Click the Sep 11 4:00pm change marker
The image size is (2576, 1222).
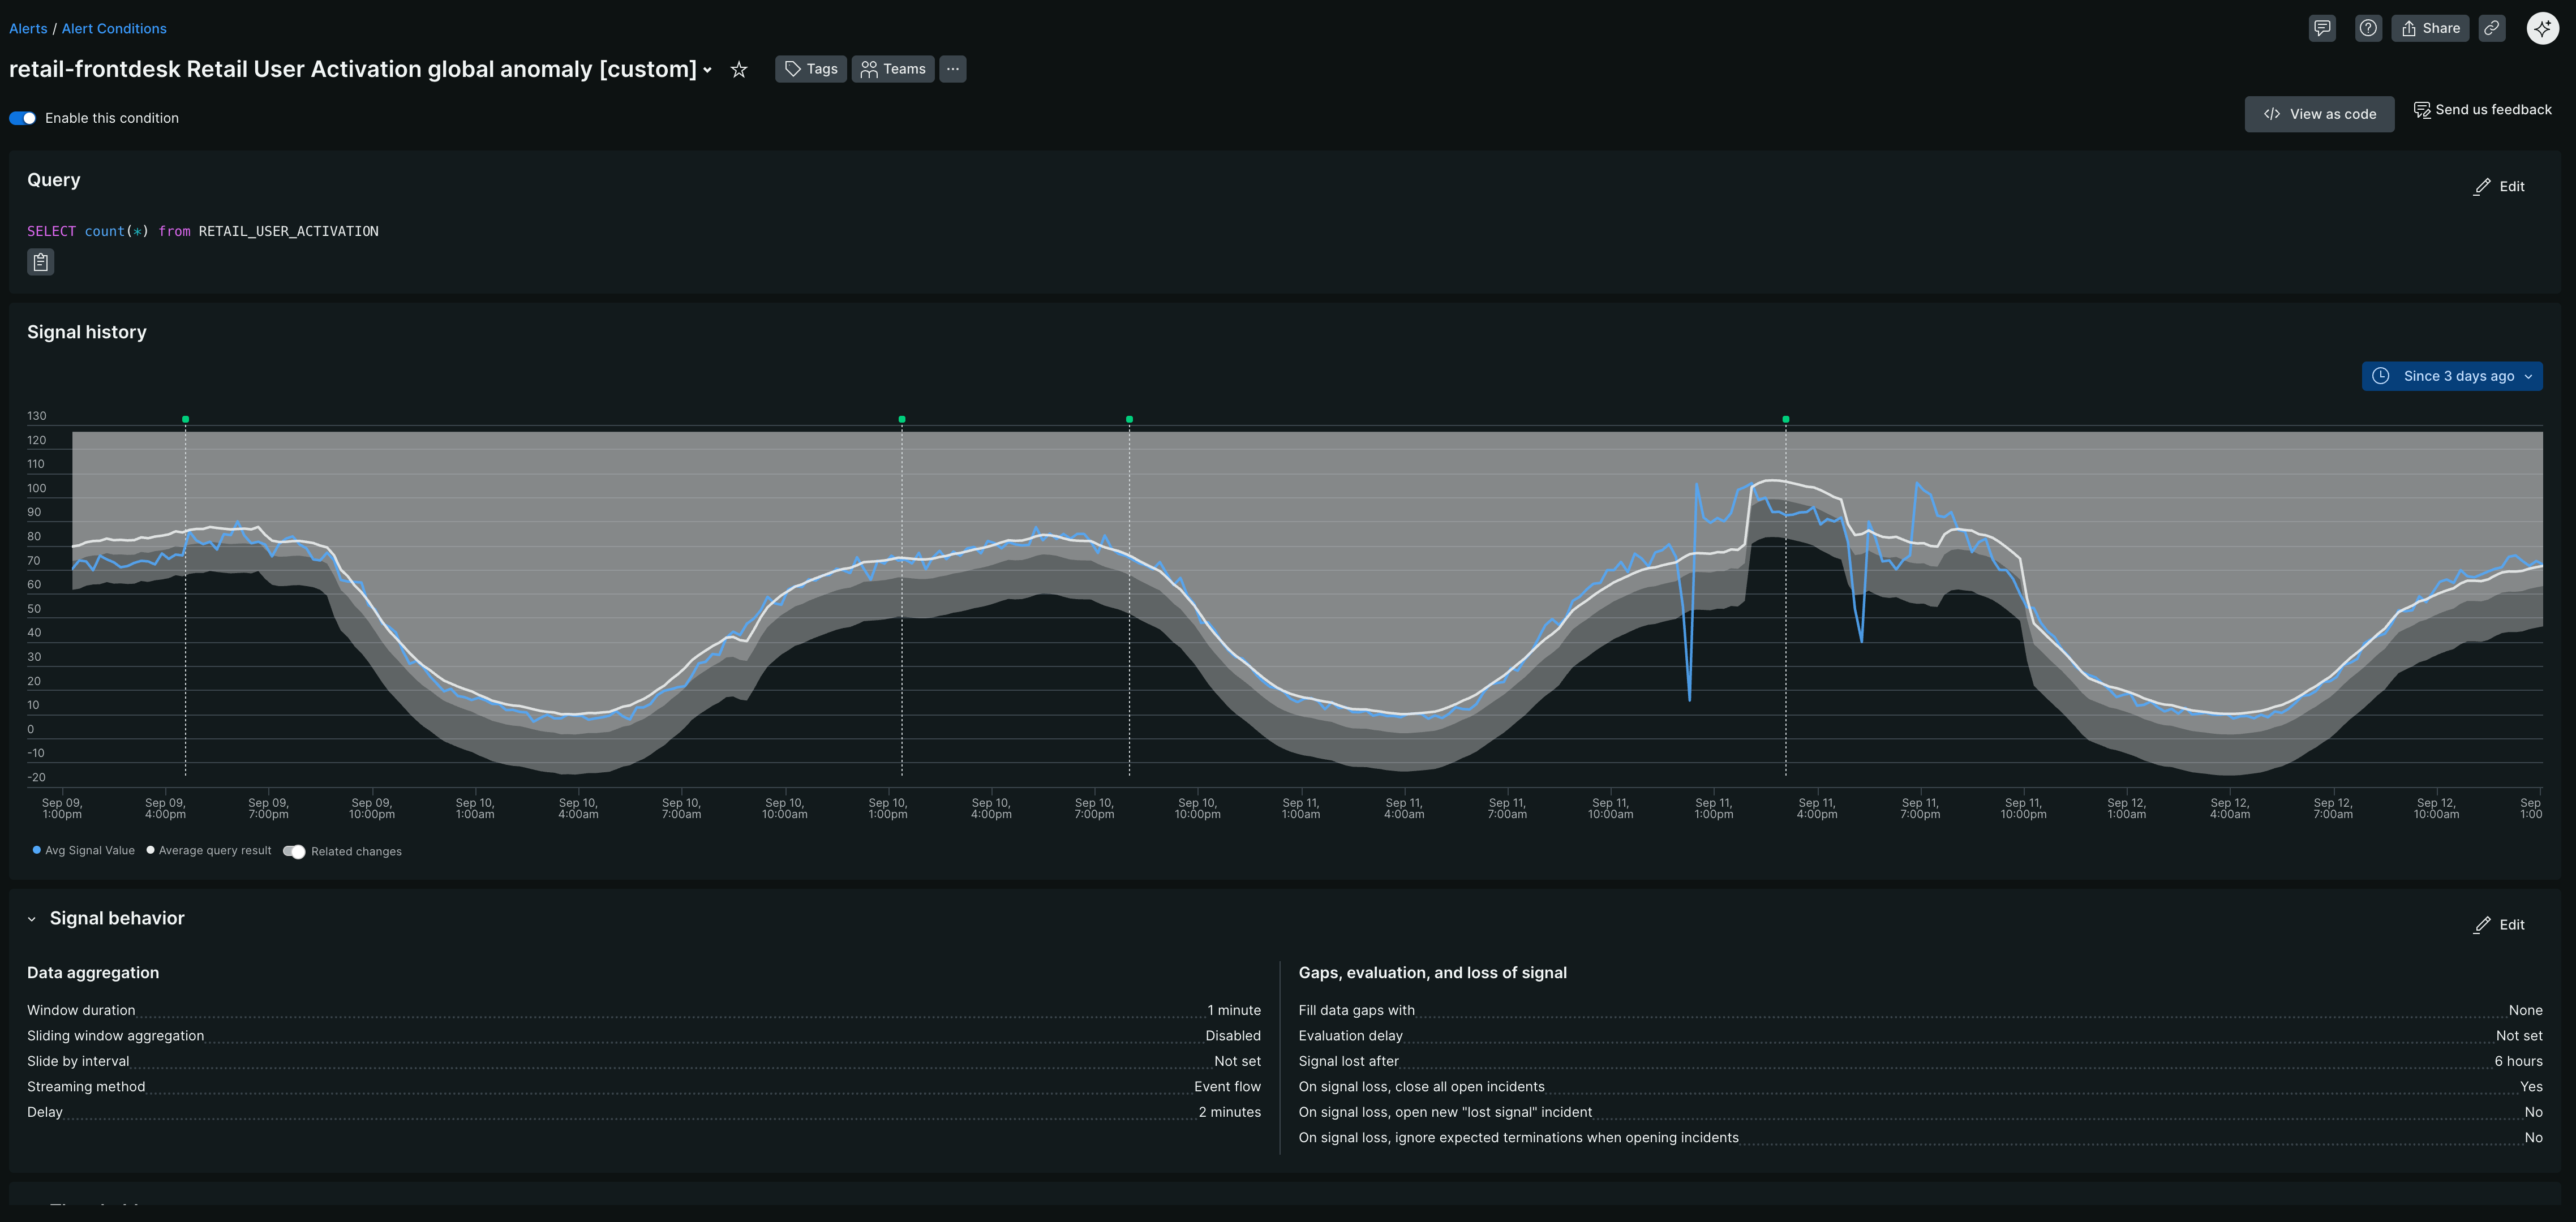tap(1785, 419)
